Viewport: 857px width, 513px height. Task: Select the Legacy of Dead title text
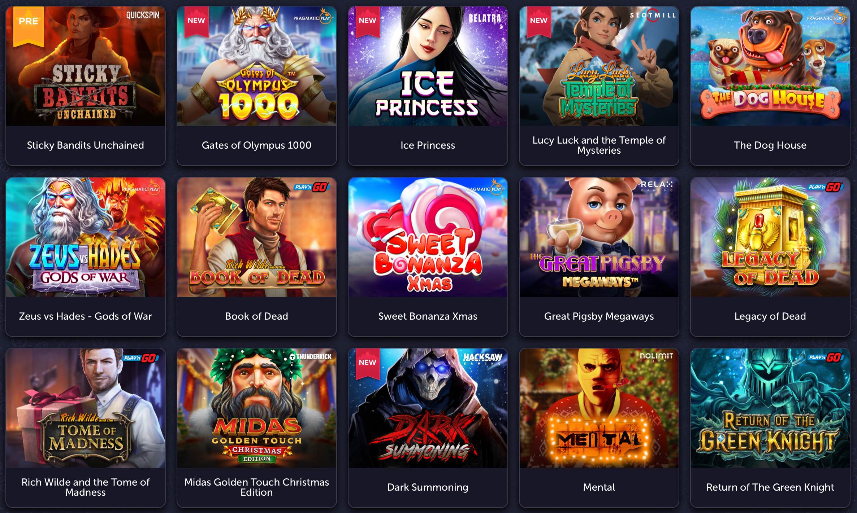(770, 316)
